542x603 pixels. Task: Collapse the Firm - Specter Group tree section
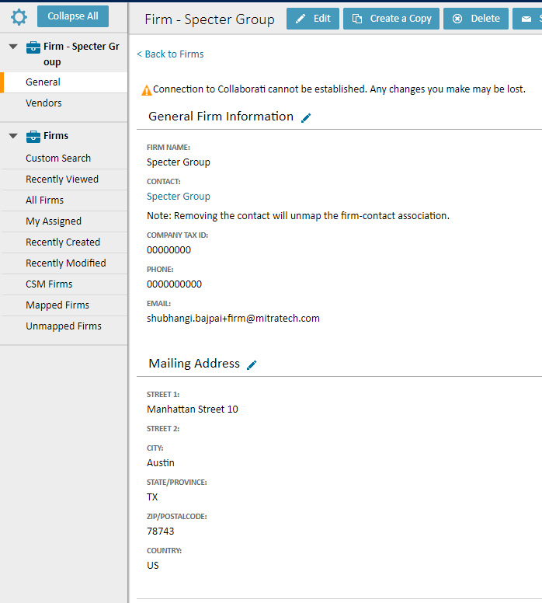coord(13,47)
